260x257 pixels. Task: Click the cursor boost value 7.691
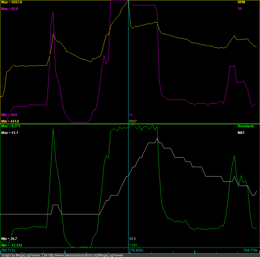(x=133, y=245)
